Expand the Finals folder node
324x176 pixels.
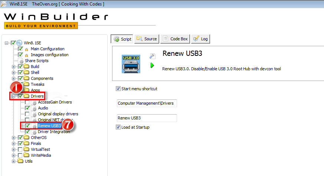[x=13, y=144]
